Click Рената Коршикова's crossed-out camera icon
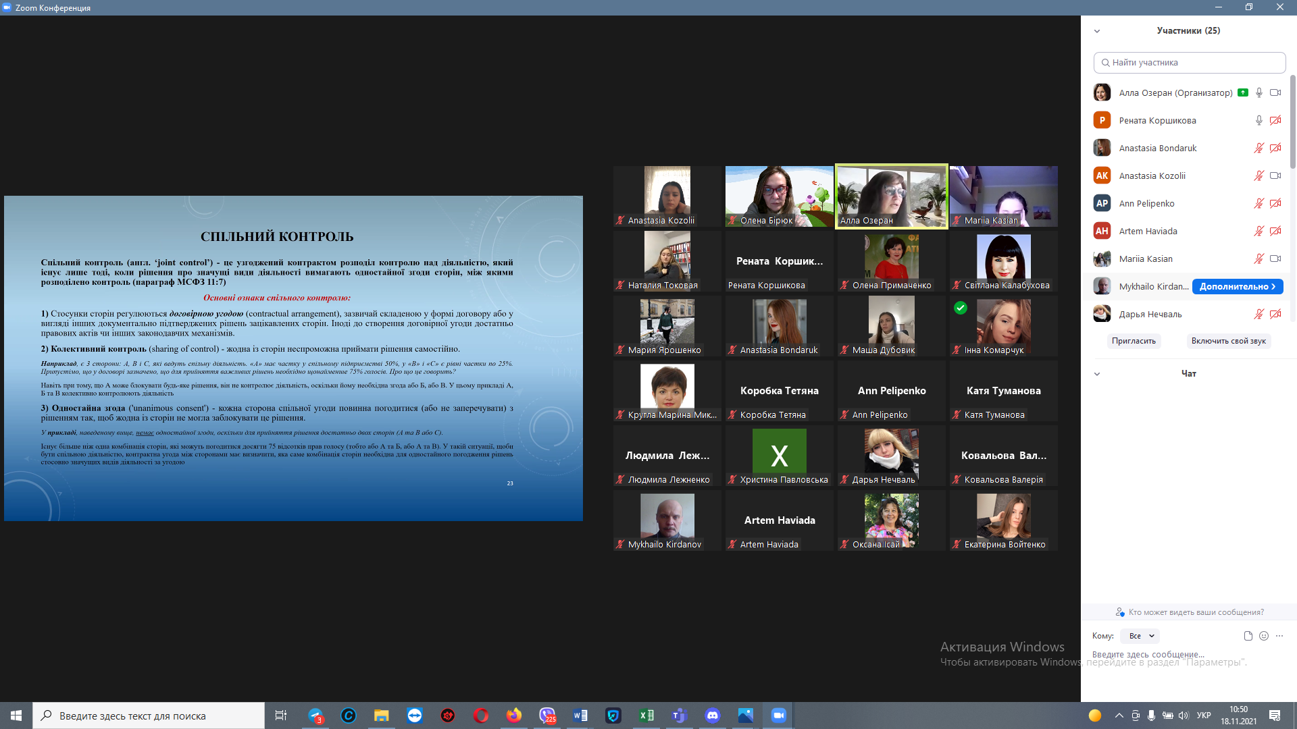This screenshot has width=1297, height=729. 1275,120
